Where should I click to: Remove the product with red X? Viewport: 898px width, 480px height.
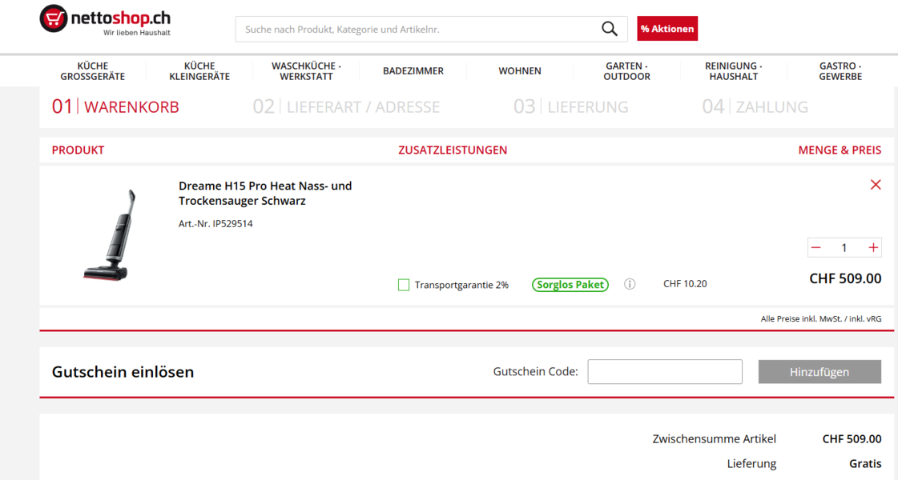[875, 185]
